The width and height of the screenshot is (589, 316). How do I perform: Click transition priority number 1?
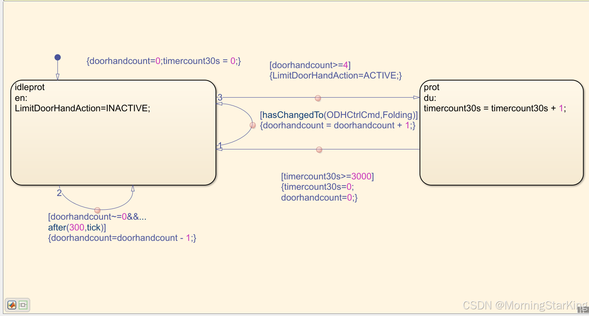(x=219, y=146)
